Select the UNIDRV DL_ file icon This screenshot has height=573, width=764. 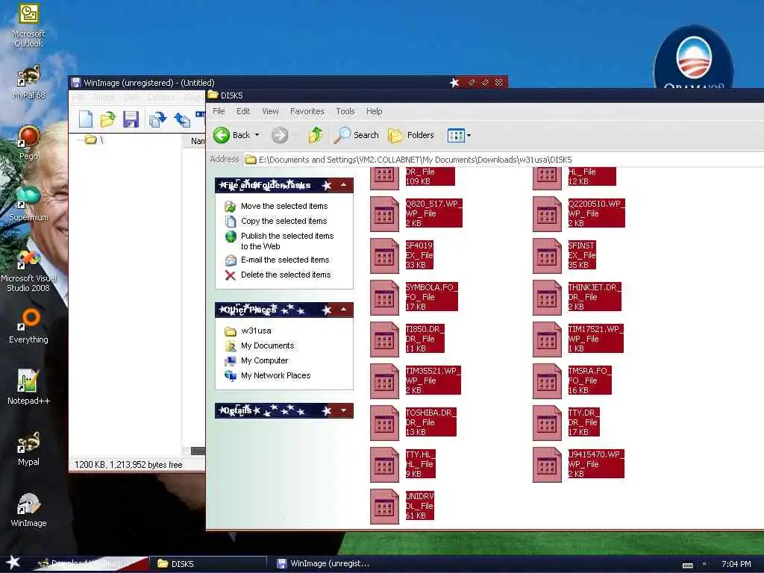[384, 507]
